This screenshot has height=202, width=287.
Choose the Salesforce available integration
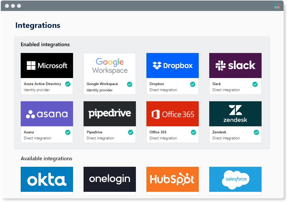(235, 179)
